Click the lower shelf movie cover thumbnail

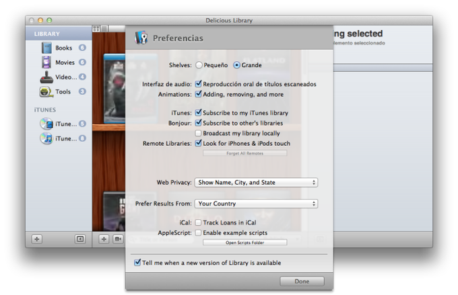point(115,212)
